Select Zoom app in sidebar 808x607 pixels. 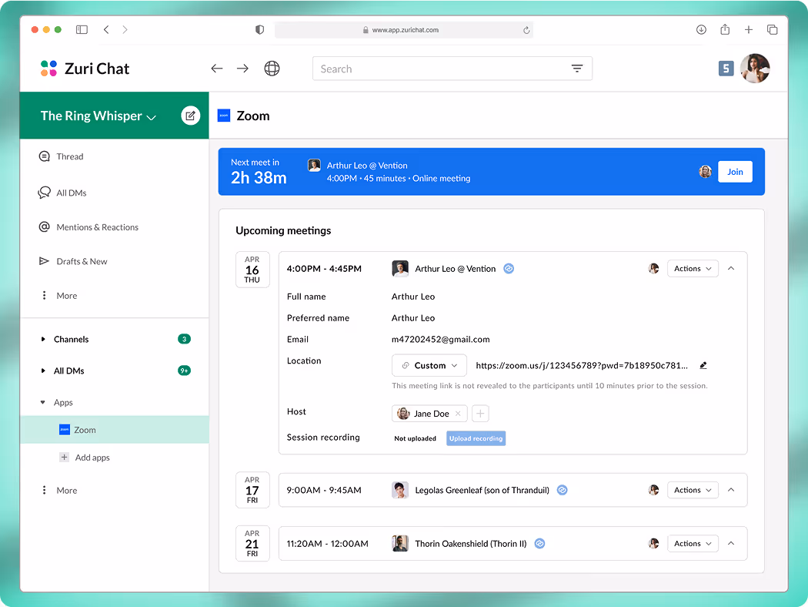[115, 430]
